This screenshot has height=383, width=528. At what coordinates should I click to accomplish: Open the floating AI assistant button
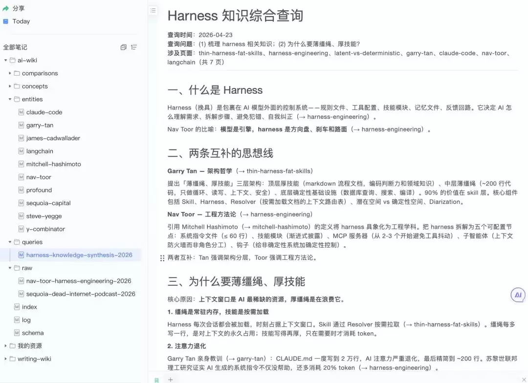(x=518, y=295)
